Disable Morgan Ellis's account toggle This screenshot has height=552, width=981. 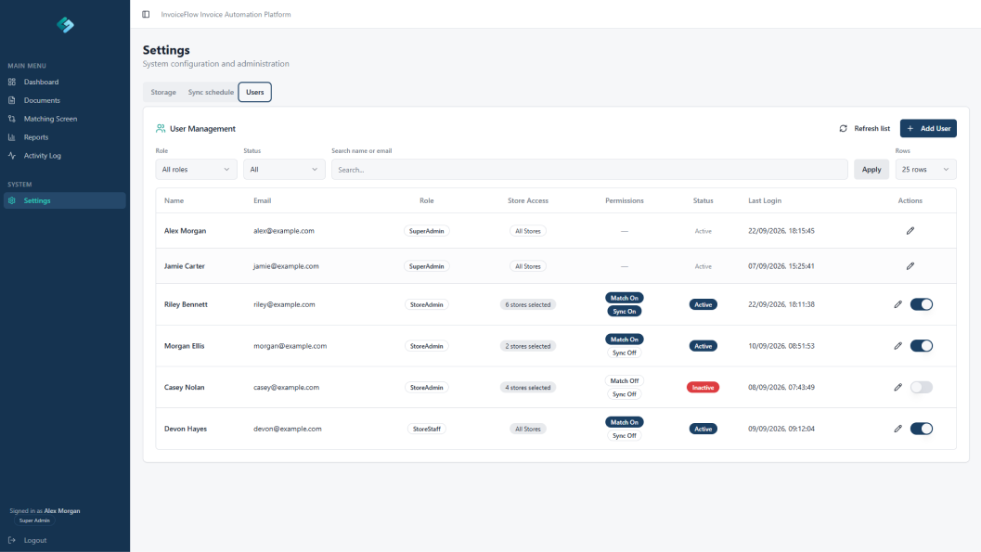pyautogui.click(x=922, y=346)
